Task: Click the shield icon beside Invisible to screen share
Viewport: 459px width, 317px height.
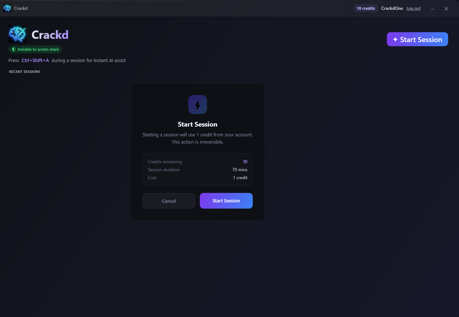Action: [x=14, y=49]
